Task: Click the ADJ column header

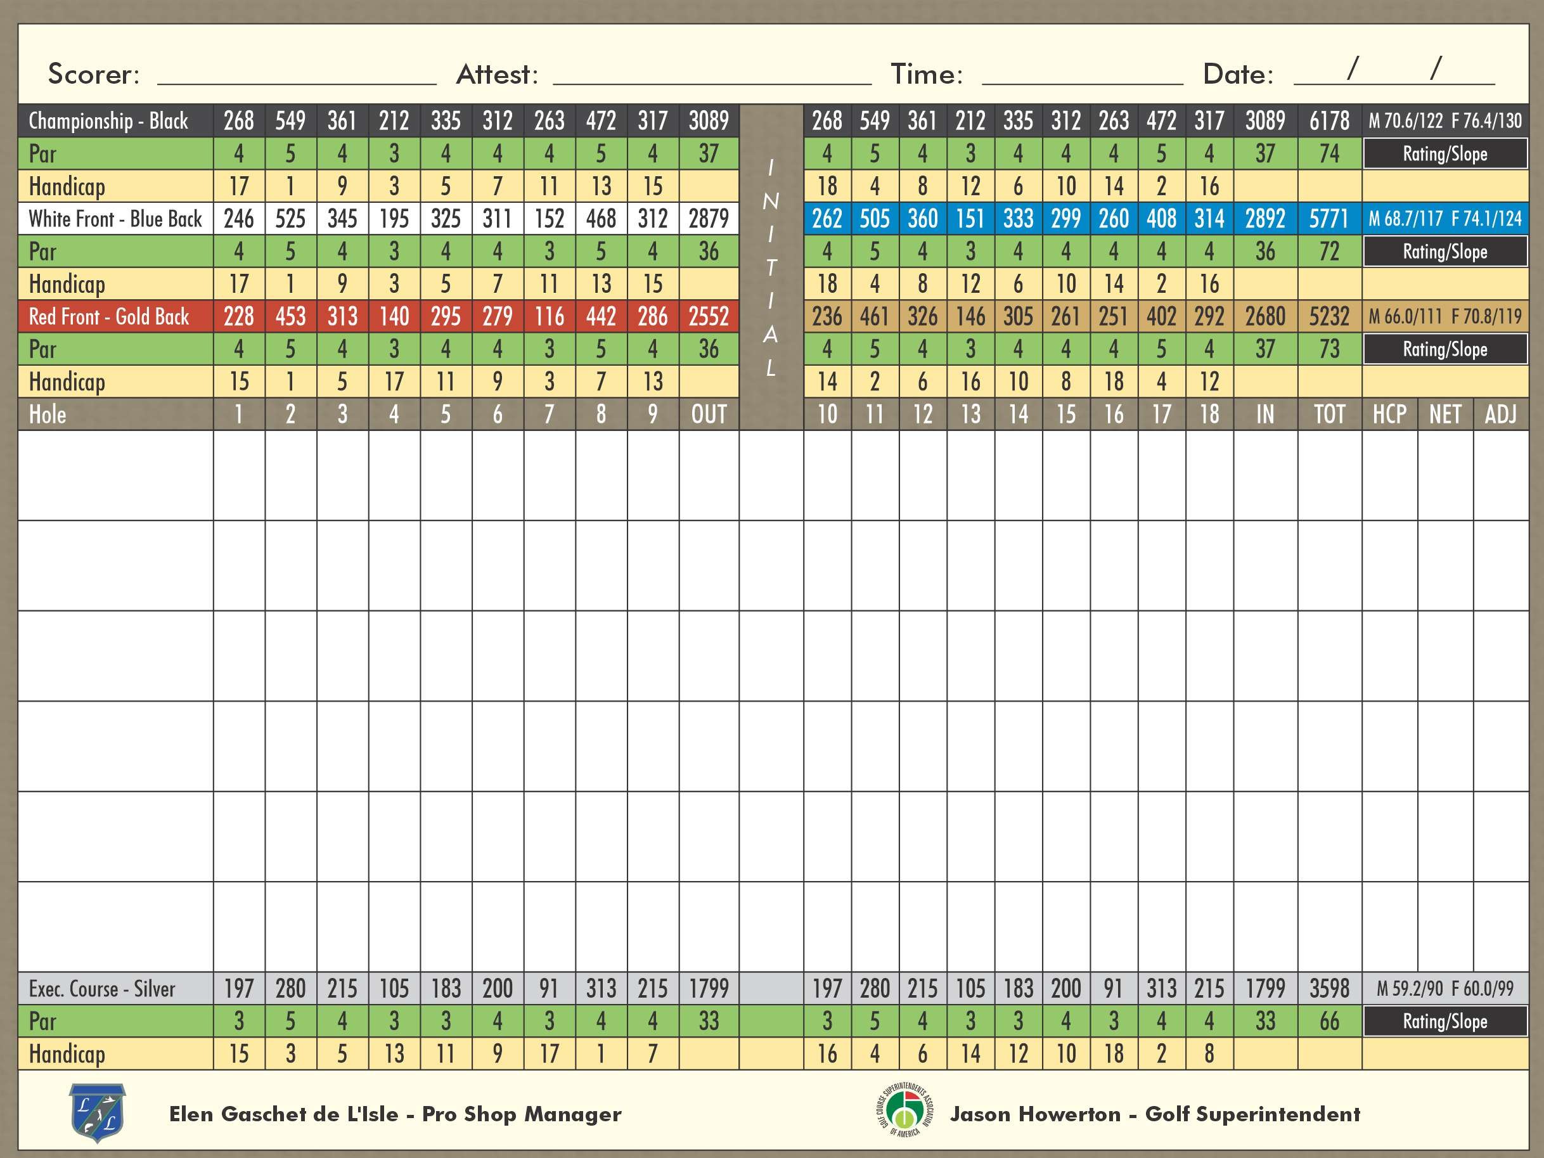Action: [1501, 415]
